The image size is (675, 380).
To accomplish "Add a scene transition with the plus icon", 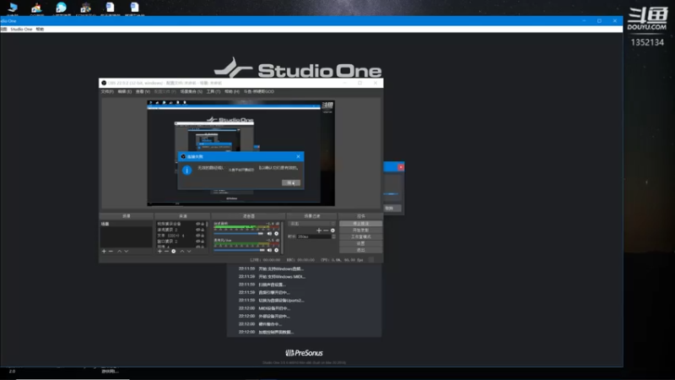I will coord(319,231).
